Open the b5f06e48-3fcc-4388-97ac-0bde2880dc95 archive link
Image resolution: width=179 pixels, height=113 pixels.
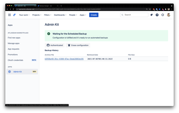coord(64,59)
